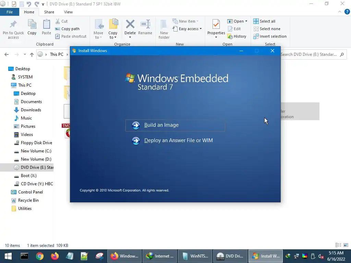Switch to large icons view in status bar
351x263 pixels.
[x=346, y=245]
